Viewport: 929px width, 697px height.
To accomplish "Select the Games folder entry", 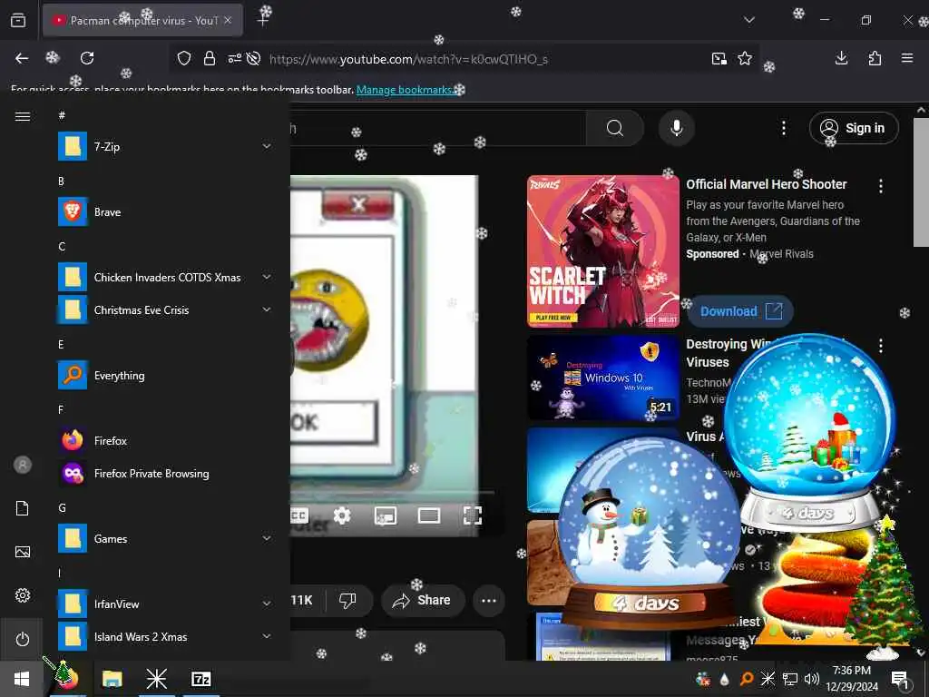I will [x=166, y=538].
